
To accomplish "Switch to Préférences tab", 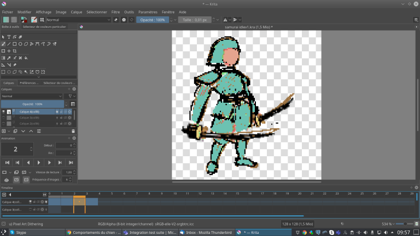I will pyautogui.click(x=29, y=83).
